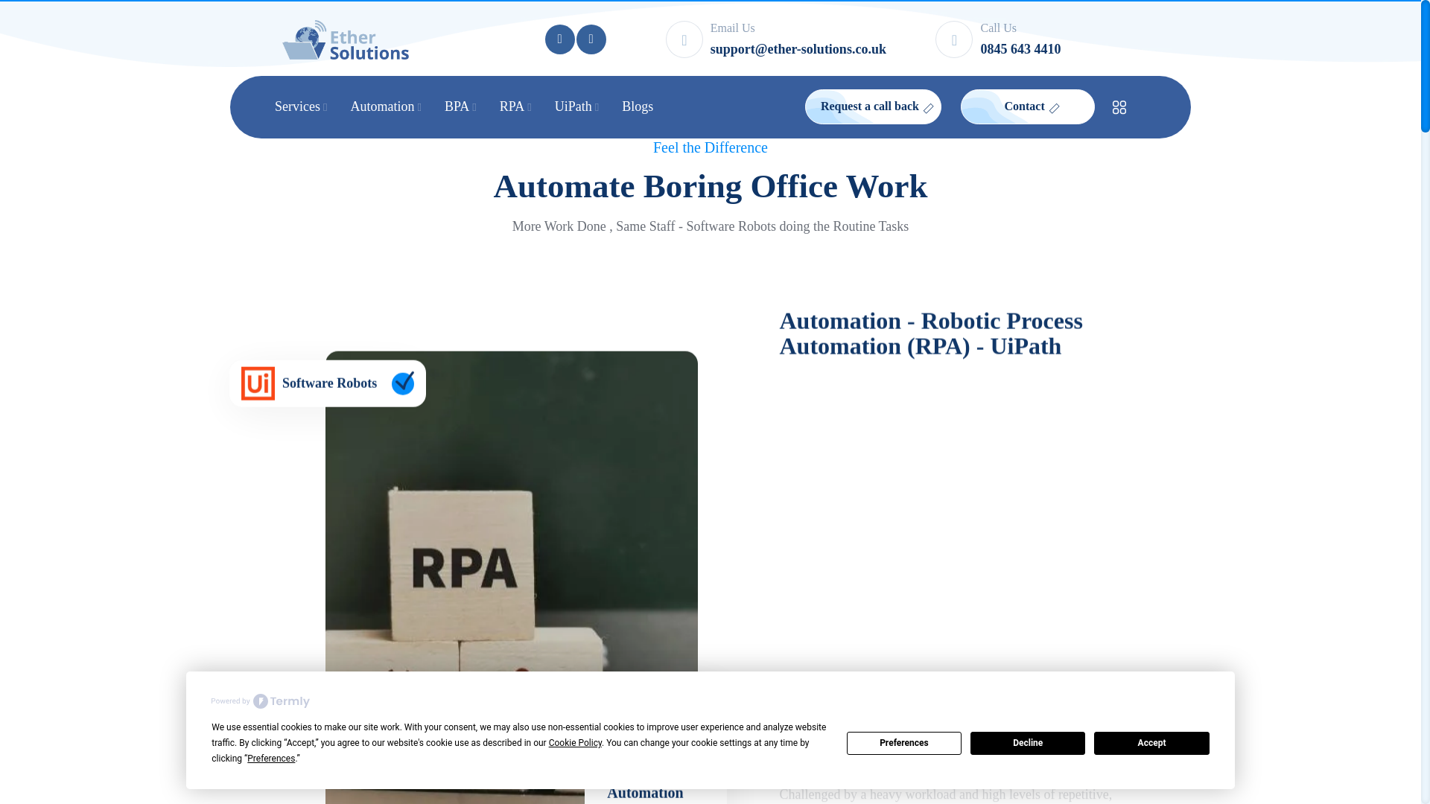Expand the UiPath dropdown menu
This screenshot has height=804, width=1430.
pyautogui.click(x=576, y=106)
